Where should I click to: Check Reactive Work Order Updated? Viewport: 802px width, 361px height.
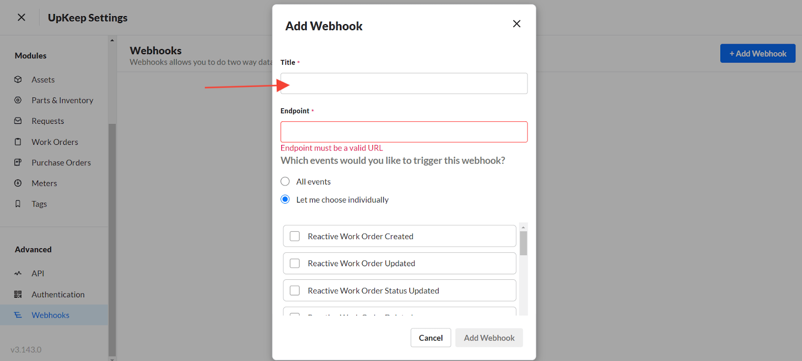pos(295,263)
